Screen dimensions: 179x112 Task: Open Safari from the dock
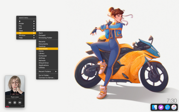tap(167, 107)
